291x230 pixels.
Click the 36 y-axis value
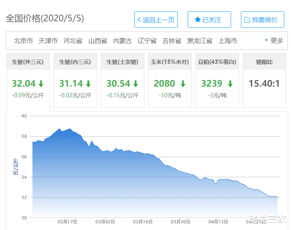click(24, 157)
